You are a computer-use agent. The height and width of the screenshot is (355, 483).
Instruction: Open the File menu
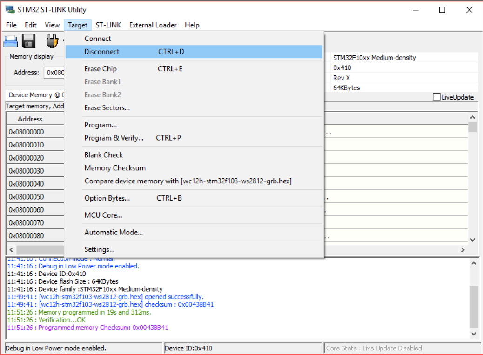11,25
